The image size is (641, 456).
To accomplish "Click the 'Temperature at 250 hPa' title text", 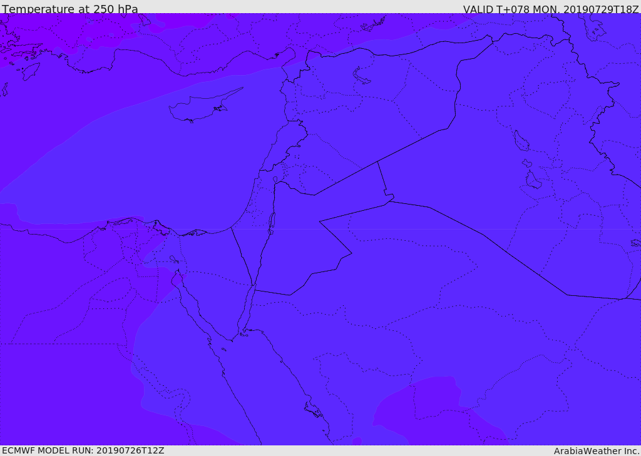I will coord(70,9).
